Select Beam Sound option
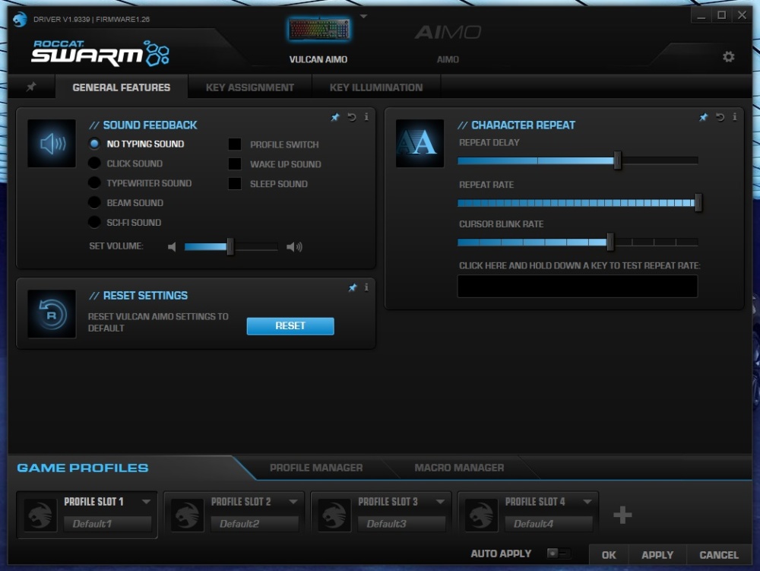 point(94,202)
